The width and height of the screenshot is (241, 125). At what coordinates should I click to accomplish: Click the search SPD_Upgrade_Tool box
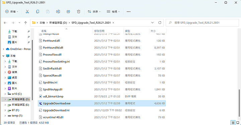pyautogui.click(x=202, y=23)
